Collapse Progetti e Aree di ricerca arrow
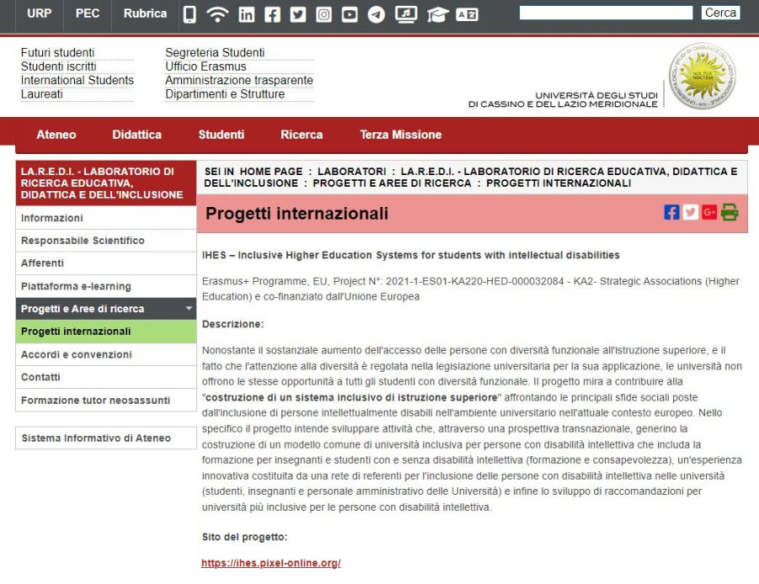 coord(189,309)
